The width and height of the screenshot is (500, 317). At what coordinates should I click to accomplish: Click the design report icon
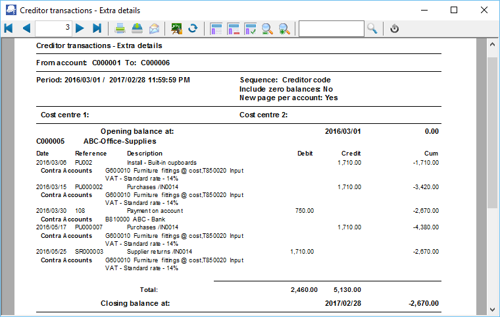pos(176,28)
